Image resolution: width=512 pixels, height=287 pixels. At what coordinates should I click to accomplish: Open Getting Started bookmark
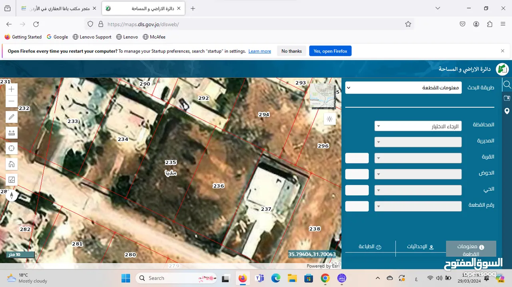pyautogui.click(x=23, y=37)
